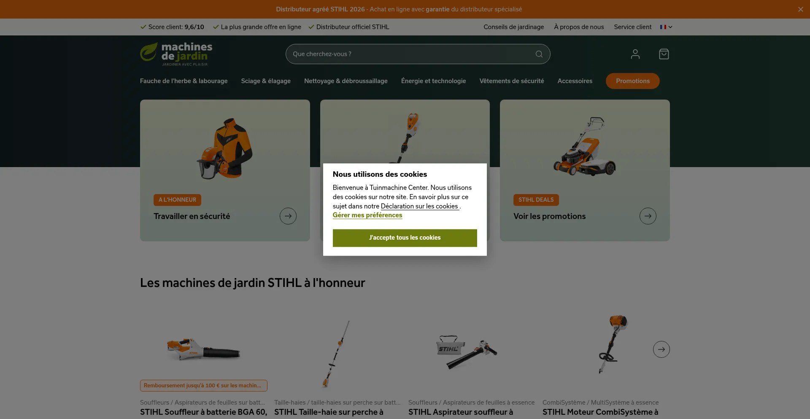Click the lawn mower image

coord(585,146)
